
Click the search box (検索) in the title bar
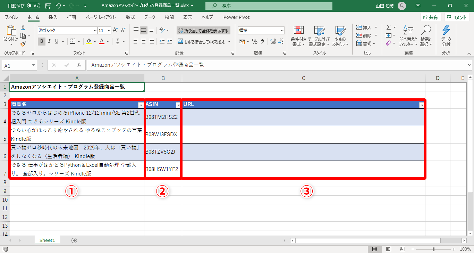(x=269, y=6)
